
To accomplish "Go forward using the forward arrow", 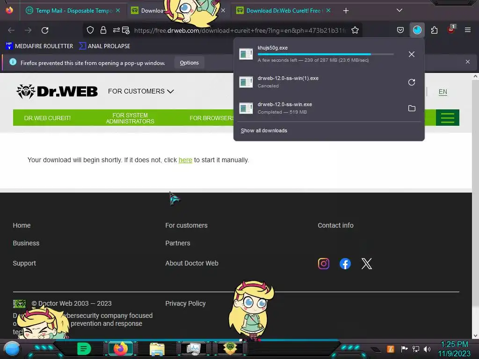I will coord(28,30).
